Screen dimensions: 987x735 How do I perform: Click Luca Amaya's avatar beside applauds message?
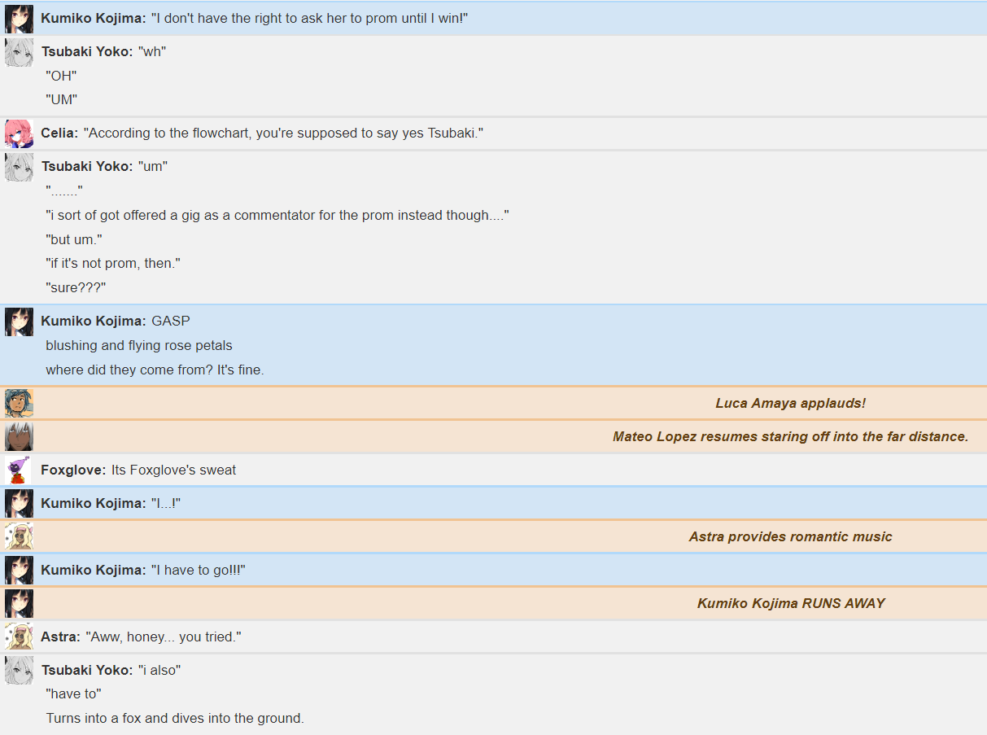[x=19, y=403]
